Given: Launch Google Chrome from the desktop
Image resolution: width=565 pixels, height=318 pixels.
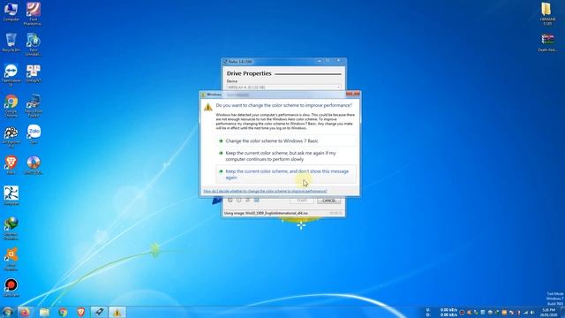Looking at the screenshot, I should 11,106.
